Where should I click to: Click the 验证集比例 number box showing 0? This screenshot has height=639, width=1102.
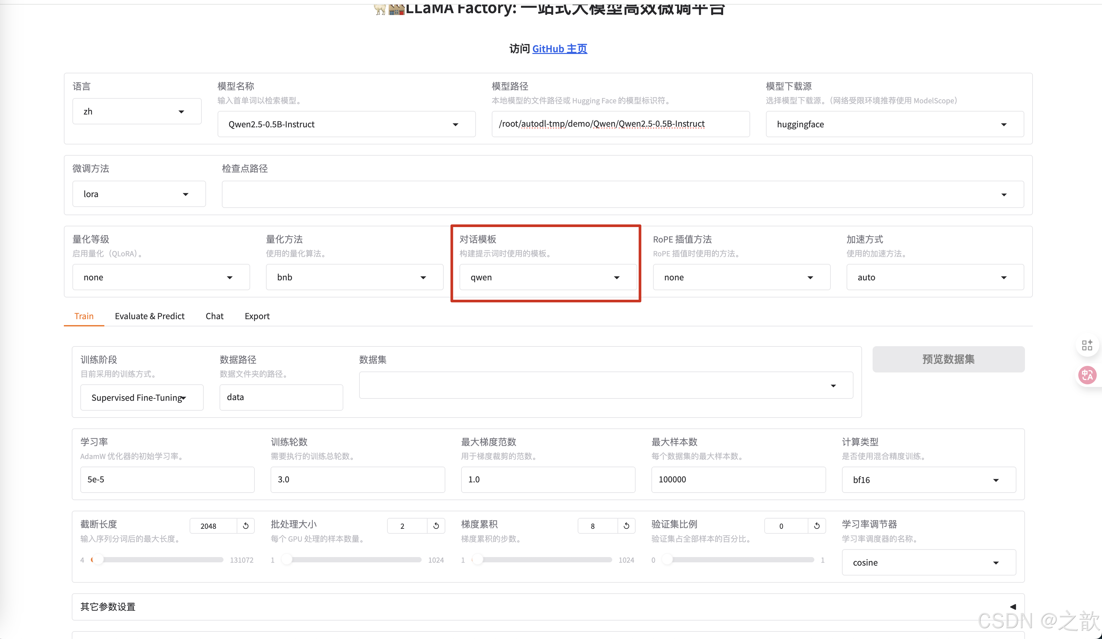coord(786,526)
